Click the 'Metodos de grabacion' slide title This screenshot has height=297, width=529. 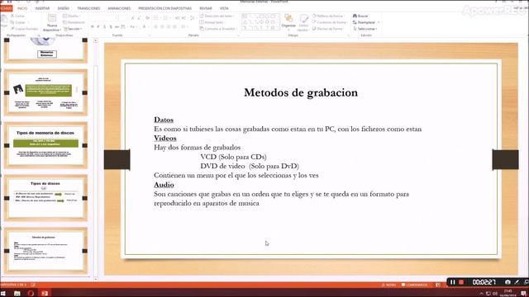point(301,92)
